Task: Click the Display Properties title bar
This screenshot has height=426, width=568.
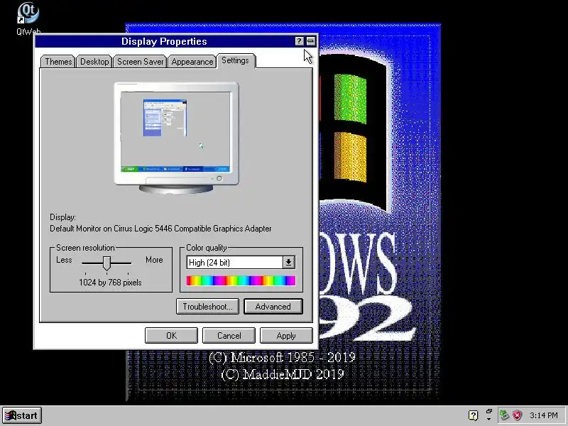Action: (164, 41)
